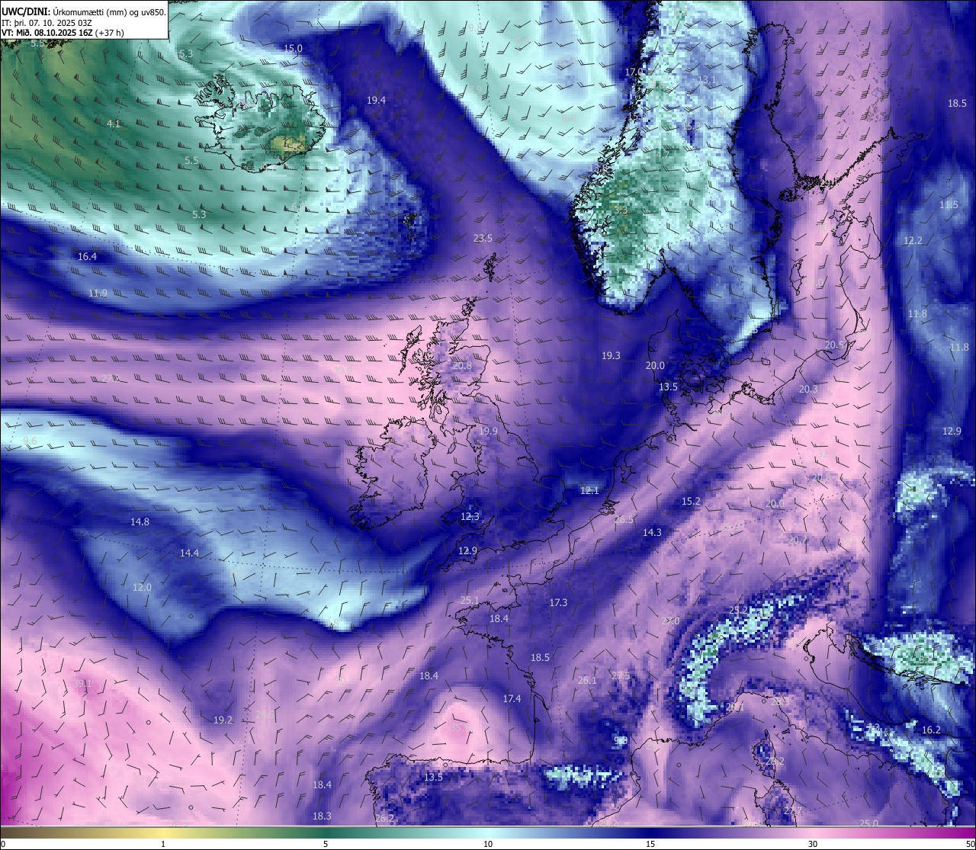Screen dimensions: 976x850
Task: Click the 17.4 value in the Bay of Biscay
Action: (x=512, y=698)
